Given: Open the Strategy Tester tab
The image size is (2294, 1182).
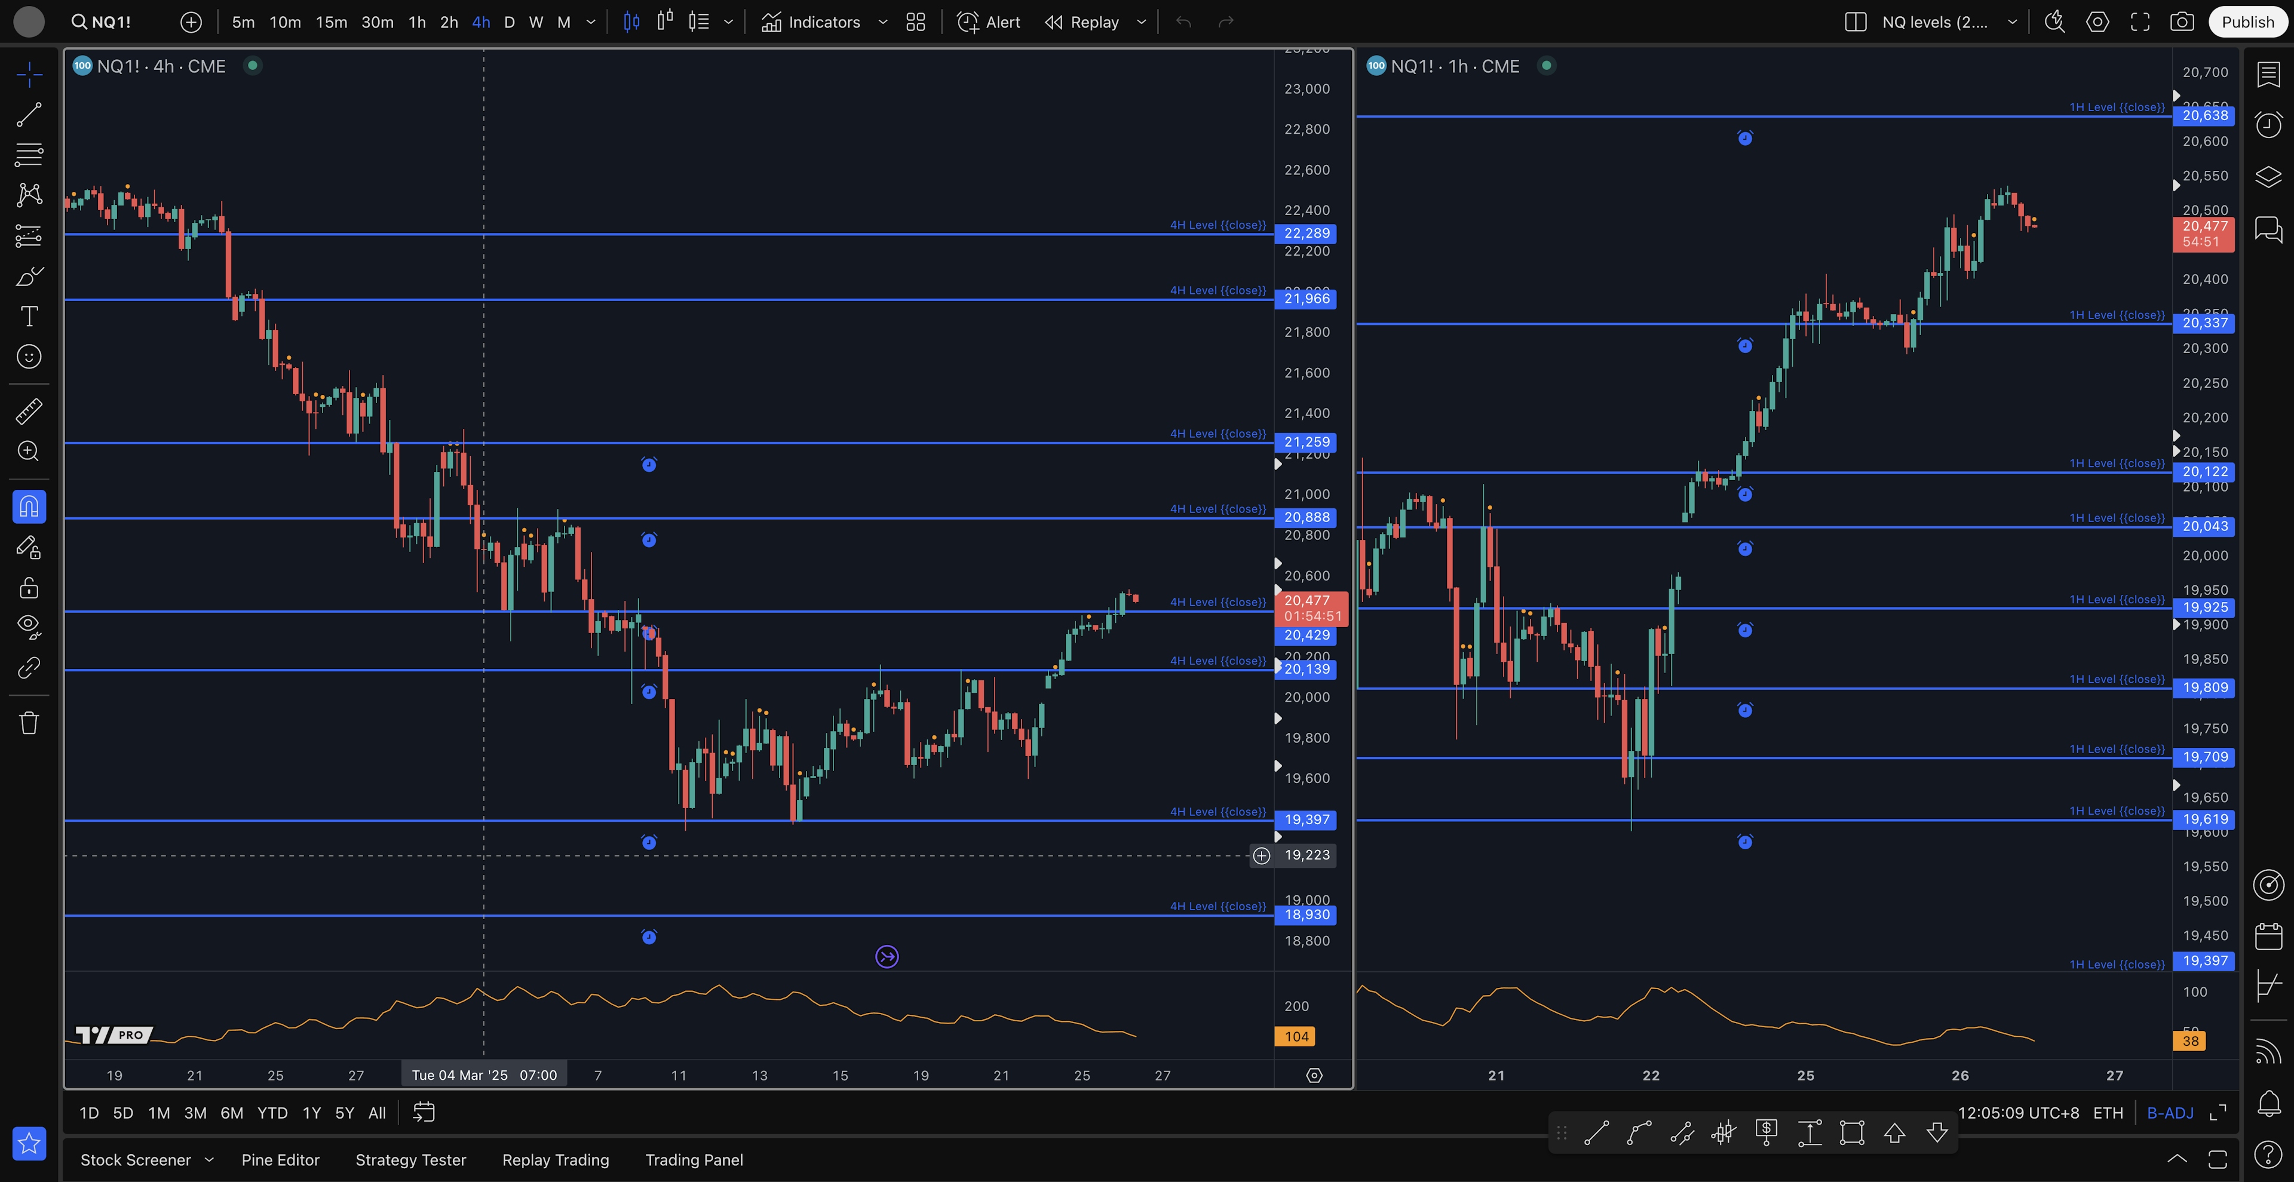Looking at the screenshot, I should pos(410,1160).
